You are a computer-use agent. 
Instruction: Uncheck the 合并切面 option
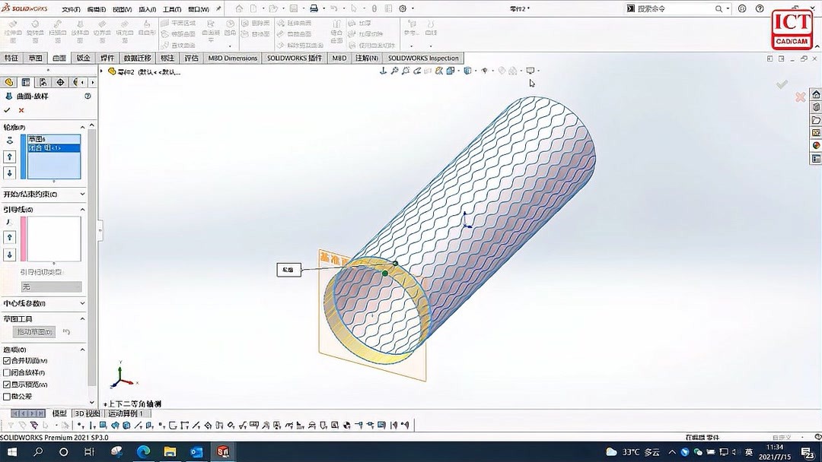coord(6,361)
